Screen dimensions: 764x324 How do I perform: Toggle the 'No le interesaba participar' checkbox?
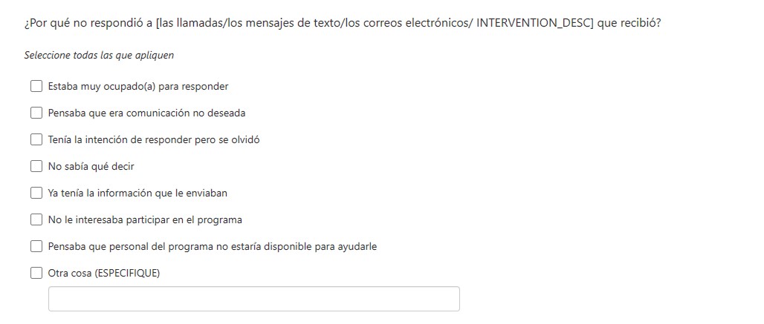36,219
